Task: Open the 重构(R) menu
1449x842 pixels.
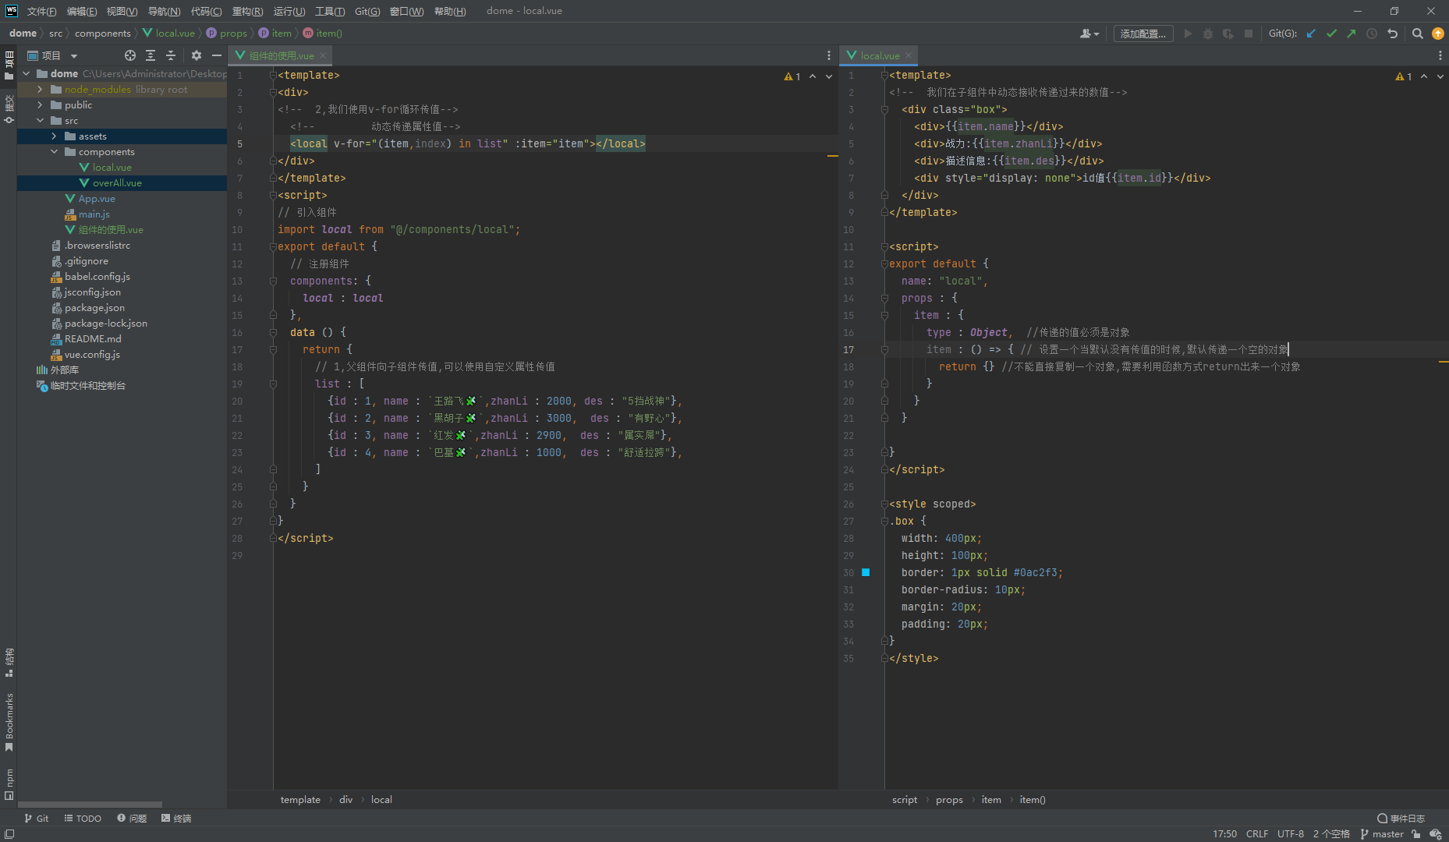Action: pyautogui.click(x=247, y=11)
